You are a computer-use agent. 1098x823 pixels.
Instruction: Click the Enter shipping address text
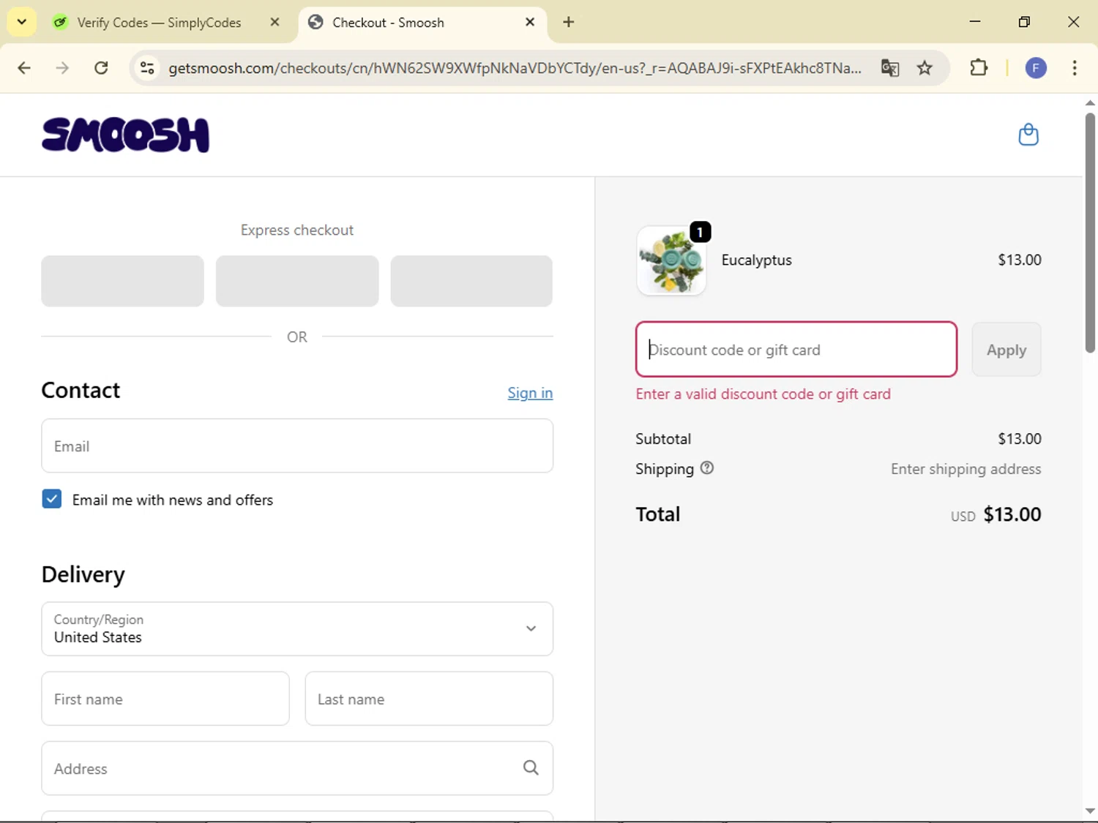pos(966,469)
